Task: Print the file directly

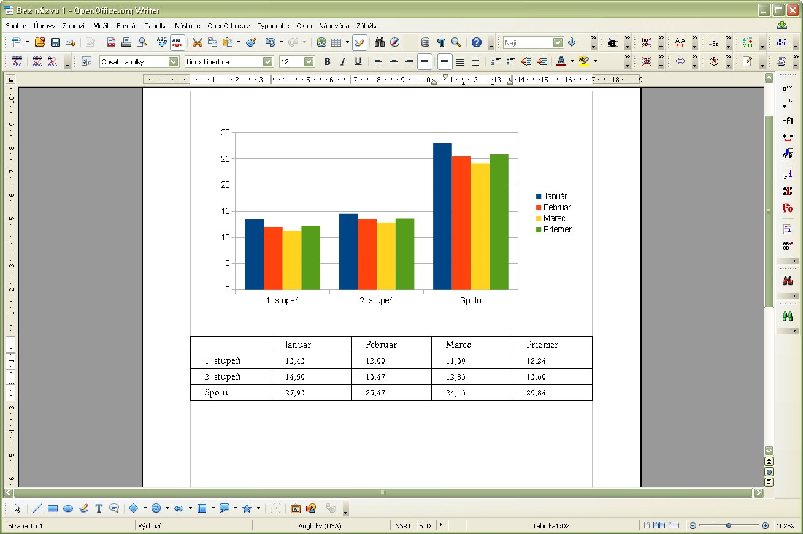Action: coord(126,42)
